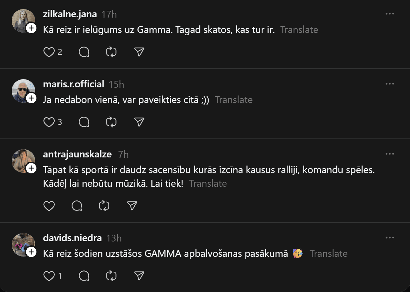Open davids.niedra's profile by username

(72, 238)
